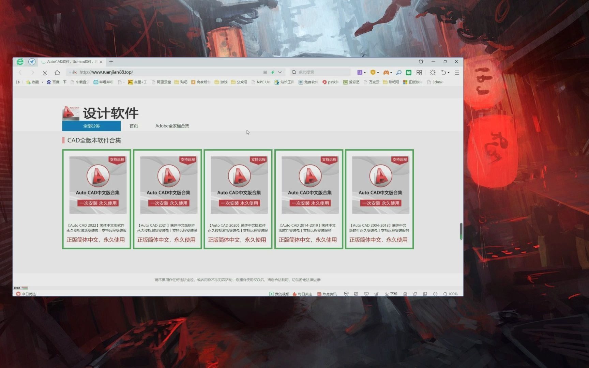The image size is (589, 368).
Task: Select the 首页 navigation item
Action: [134, 126]
